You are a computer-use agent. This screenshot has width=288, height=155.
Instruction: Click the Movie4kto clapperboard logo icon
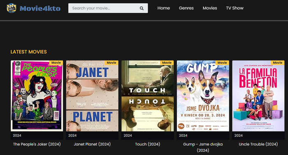click(x=12, y=8)
